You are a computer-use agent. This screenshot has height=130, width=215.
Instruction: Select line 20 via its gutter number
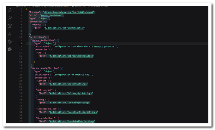(x=21, y=68)
